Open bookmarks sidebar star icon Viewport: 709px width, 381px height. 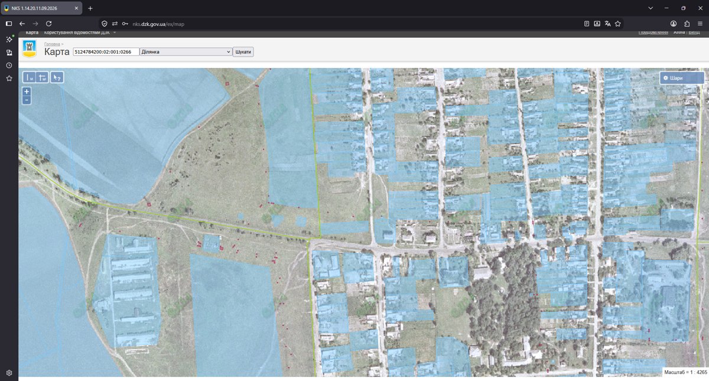9,78
